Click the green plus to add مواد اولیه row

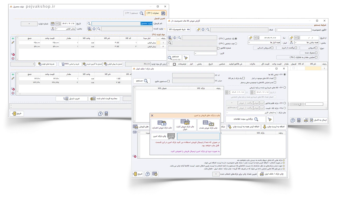pos(13,39)
